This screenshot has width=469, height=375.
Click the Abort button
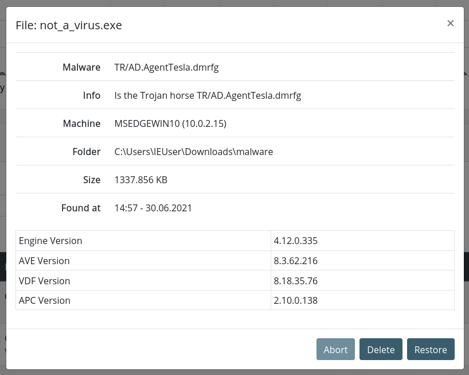pos(335,349)
